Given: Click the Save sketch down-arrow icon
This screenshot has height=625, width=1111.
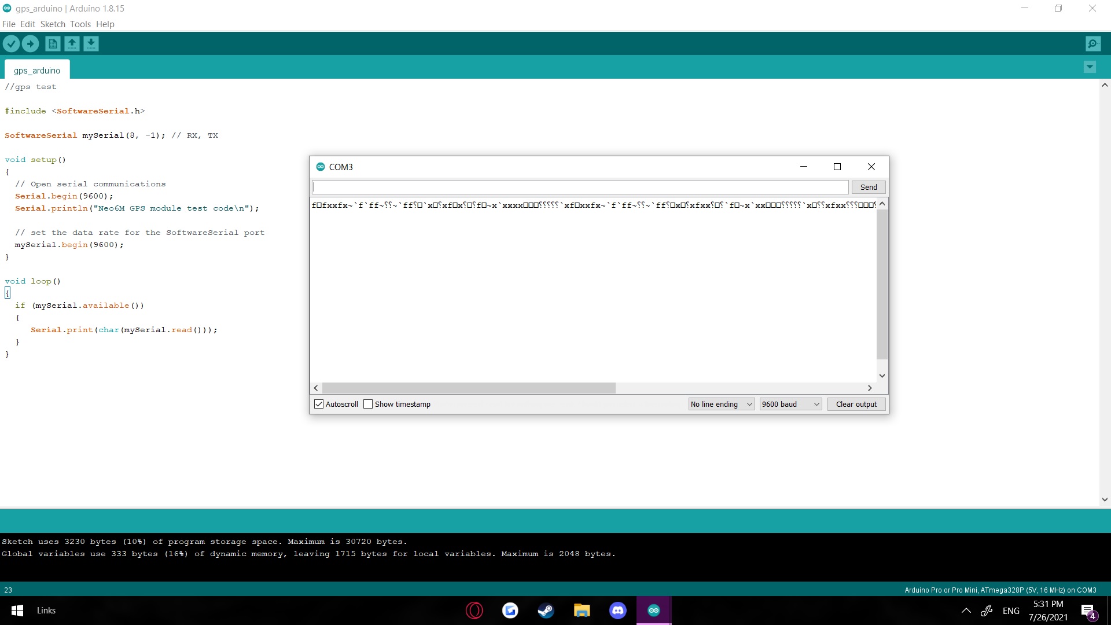Looking at the screenshot, I should tap(91, 43).
